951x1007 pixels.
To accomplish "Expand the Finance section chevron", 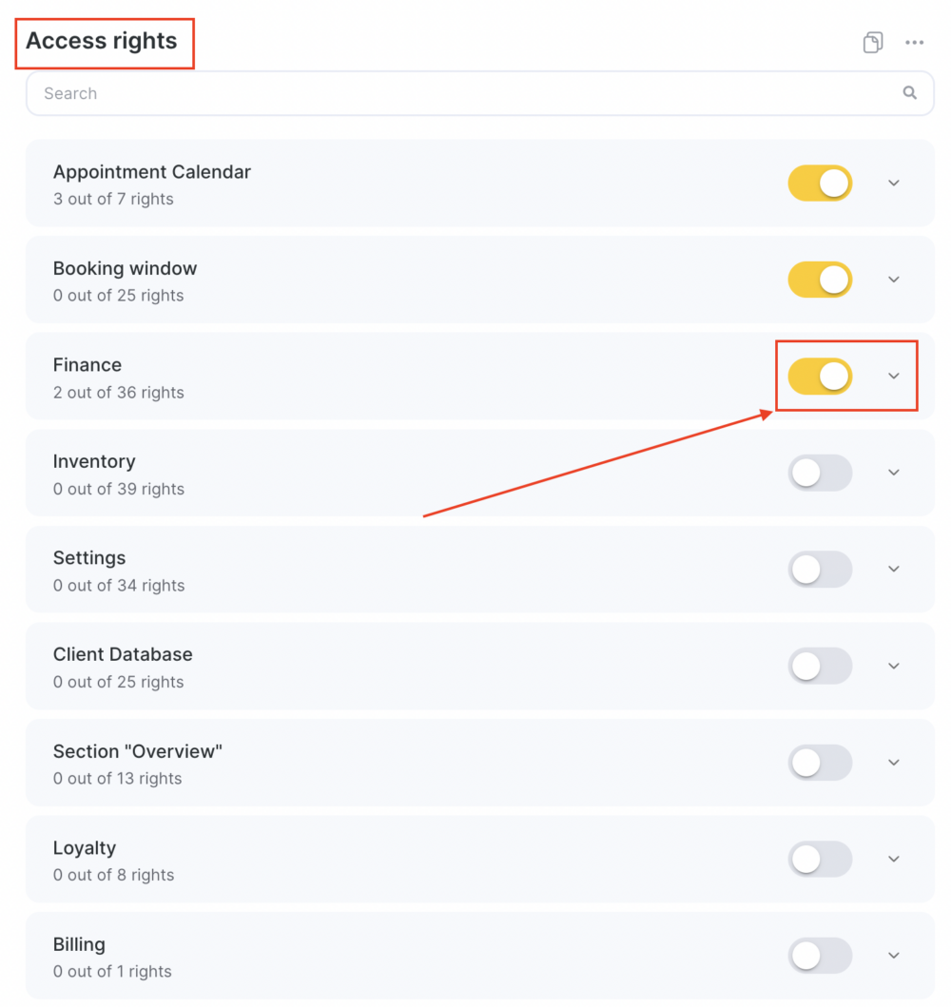I will (894, 376).
